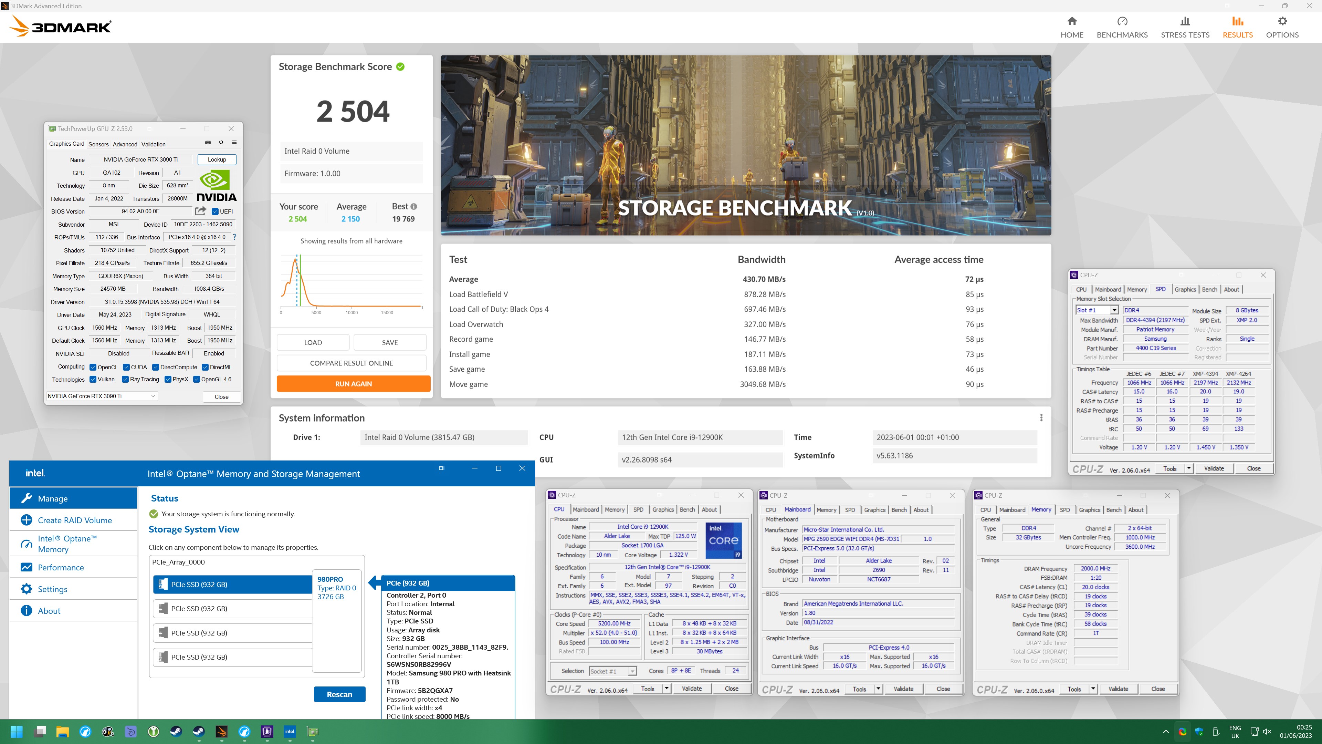The image size is (1322, 744).
Task: Click COMPARE RESULT ONLINE
Action: (352, 363)
